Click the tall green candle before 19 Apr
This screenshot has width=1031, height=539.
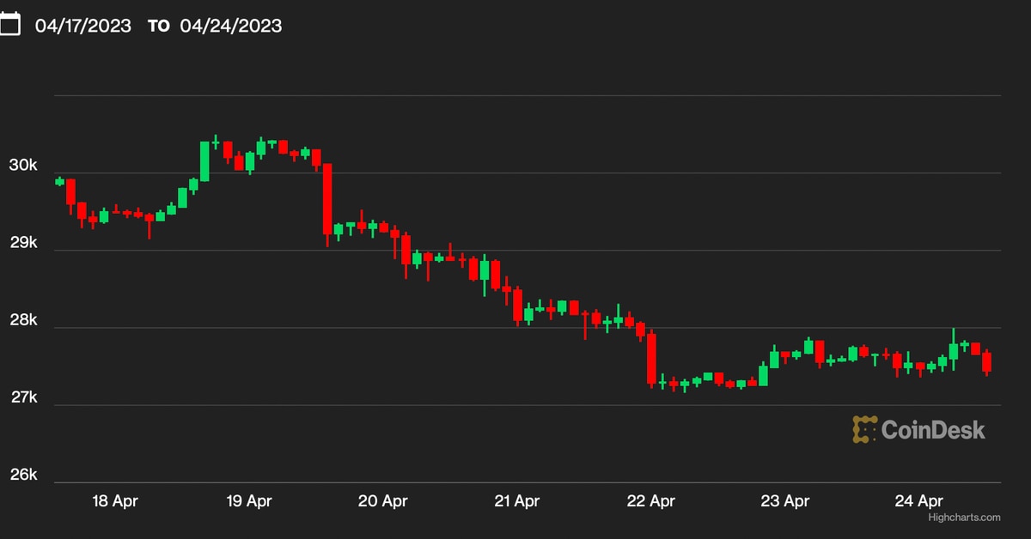click(x=204, y=161)
